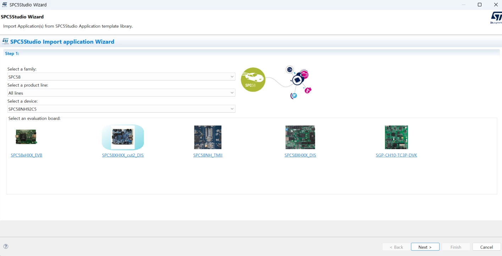
Task: Follow the SPC58NH_TMII link
Action: pyautogui.click(x=208, y=155)
